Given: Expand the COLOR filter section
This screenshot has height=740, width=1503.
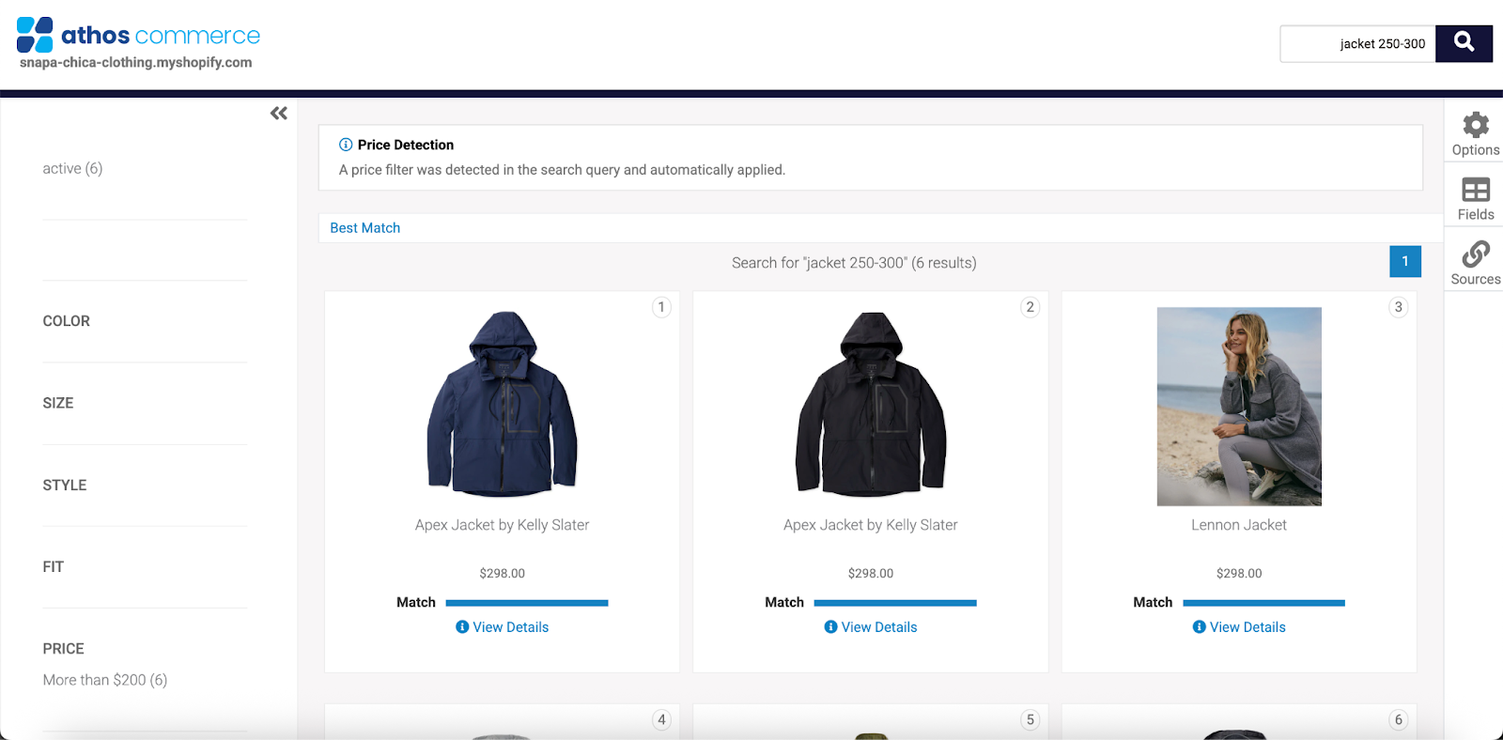Looking at the screenshot, I should click(x=67, y=321).
